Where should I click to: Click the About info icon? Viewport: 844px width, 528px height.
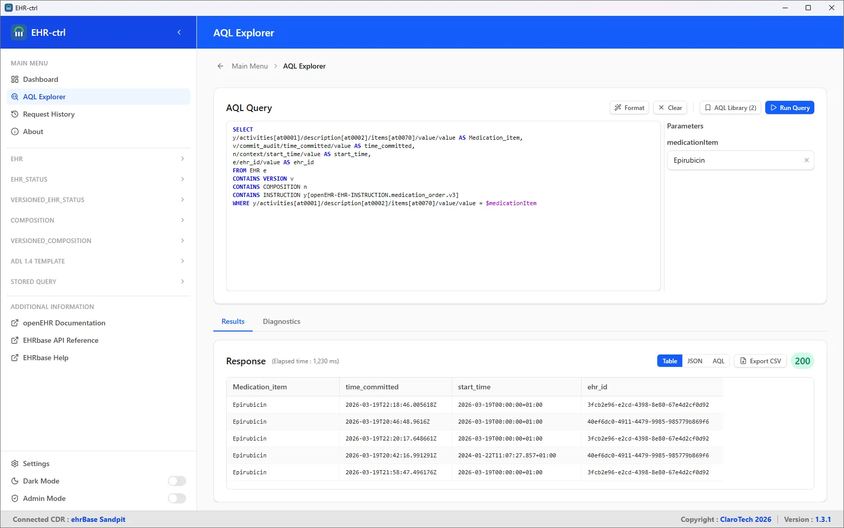tap(15, 131)
